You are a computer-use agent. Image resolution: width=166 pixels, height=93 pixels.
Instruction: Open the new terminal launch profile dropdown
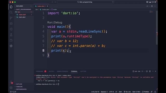click(144, 71)
